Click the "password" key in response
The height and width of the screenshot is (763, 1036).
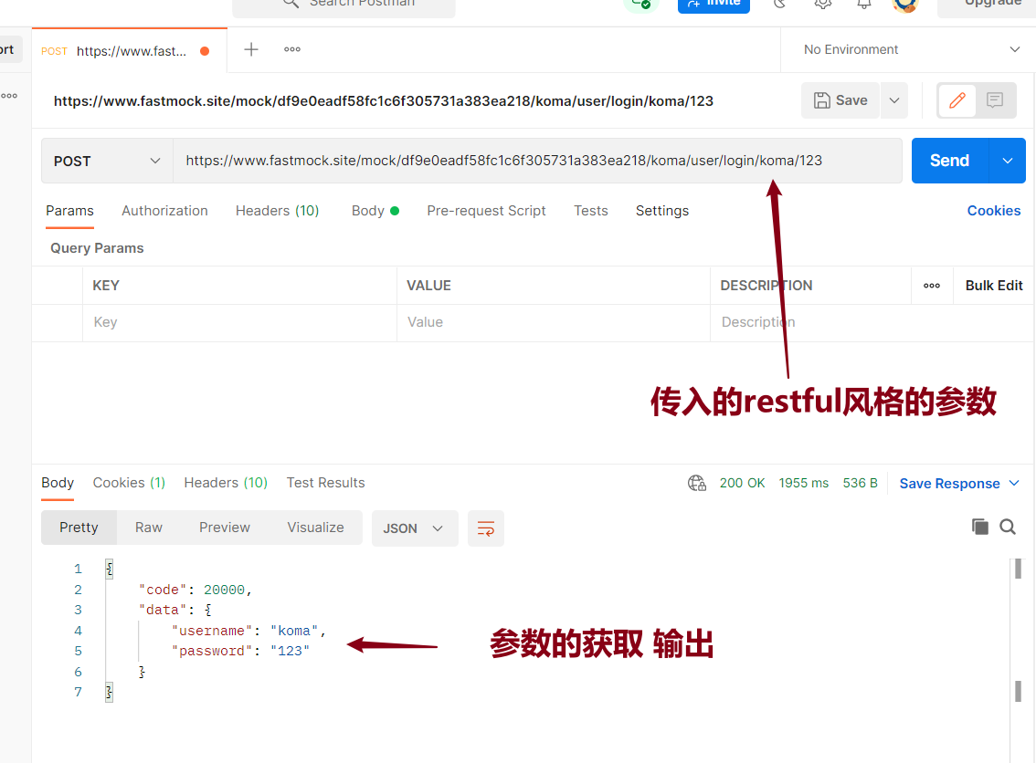pyautogui.click(x=212, y=652)
